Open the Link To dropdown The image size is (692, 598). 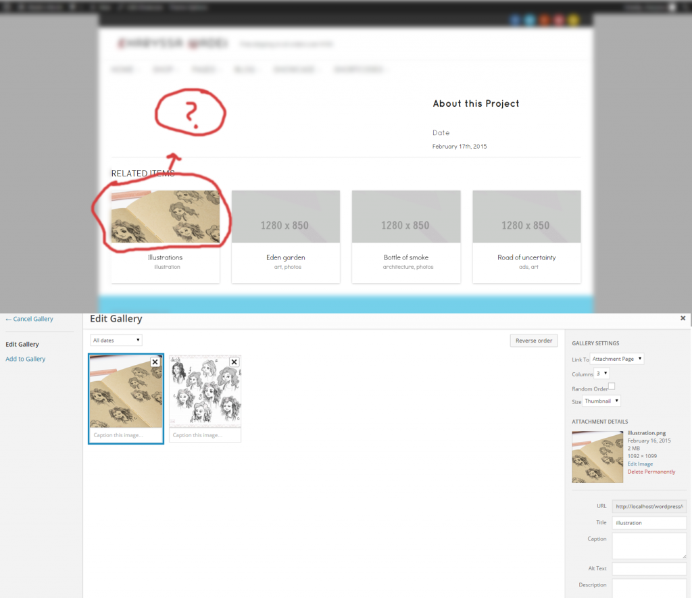(617, 359)
